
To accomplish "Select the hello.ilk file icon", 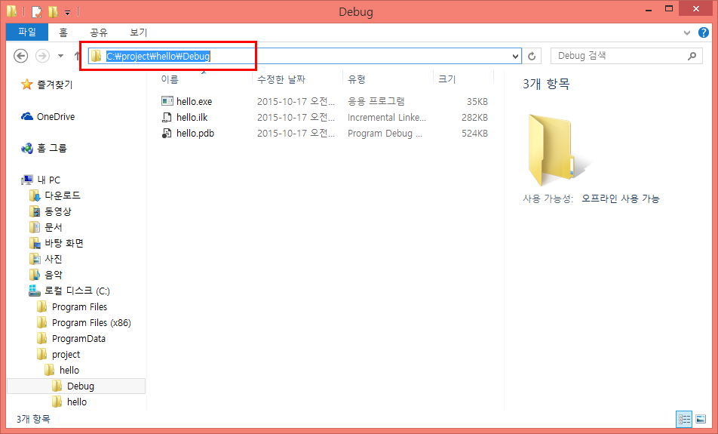I will point(167,117).
